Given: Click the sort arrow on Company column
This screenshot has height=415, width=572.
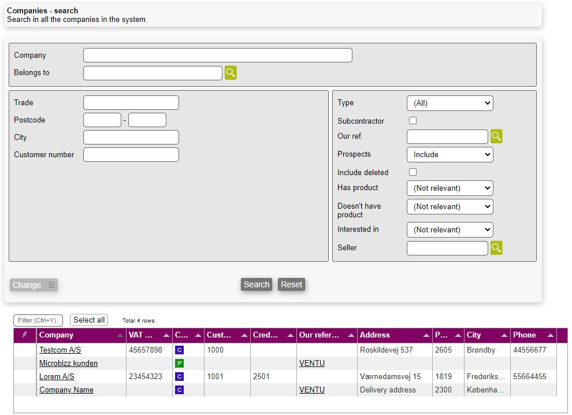Looking at the screenshot, I should click(x=120, y=336).
